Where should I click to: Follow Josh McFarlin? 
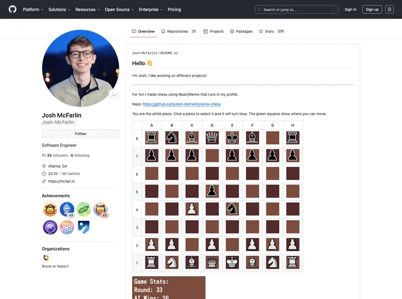81,134
